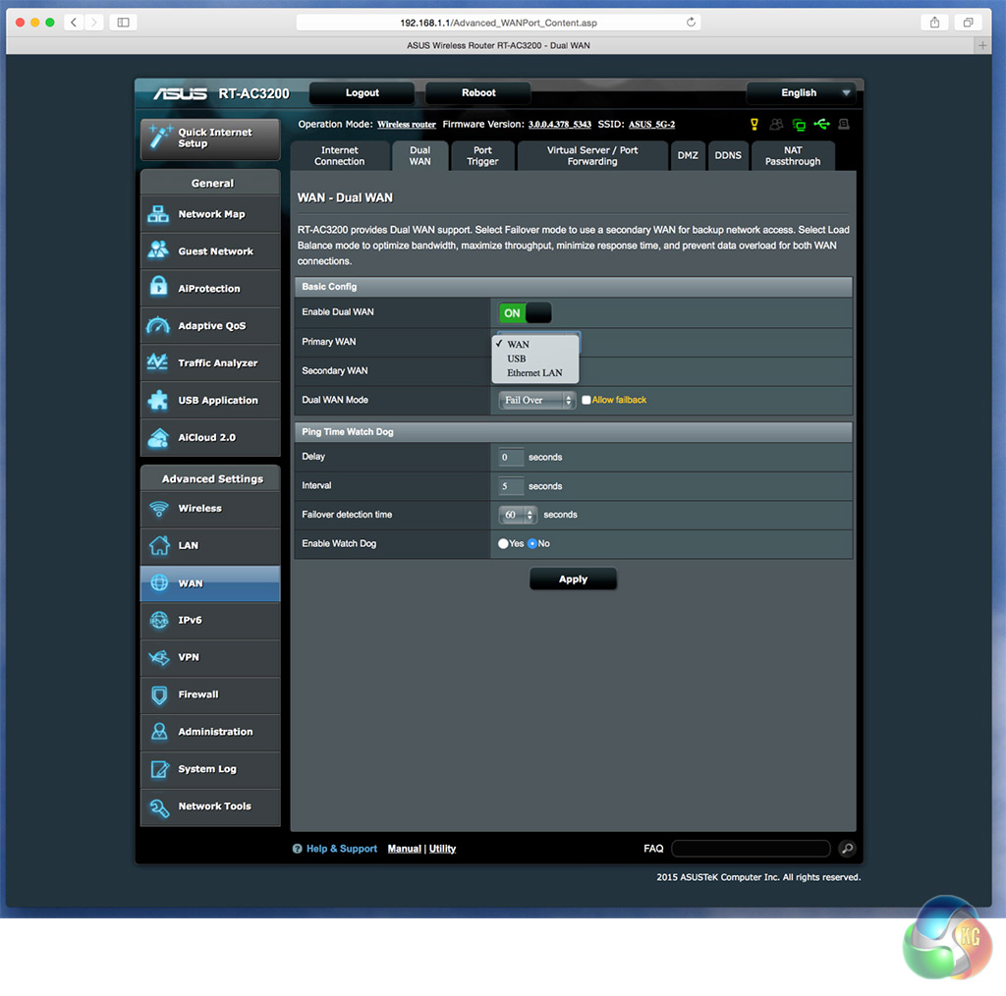Image resolution: width=1006 pixels, height=996 pixels.
Task: Open Dual WAN Mode Fail Over dropdown
Action: 537,400
